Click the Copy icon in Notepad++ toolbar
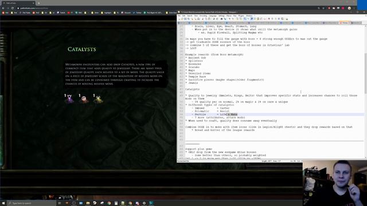This screenshot has width=367, height=206. [206, 19]
